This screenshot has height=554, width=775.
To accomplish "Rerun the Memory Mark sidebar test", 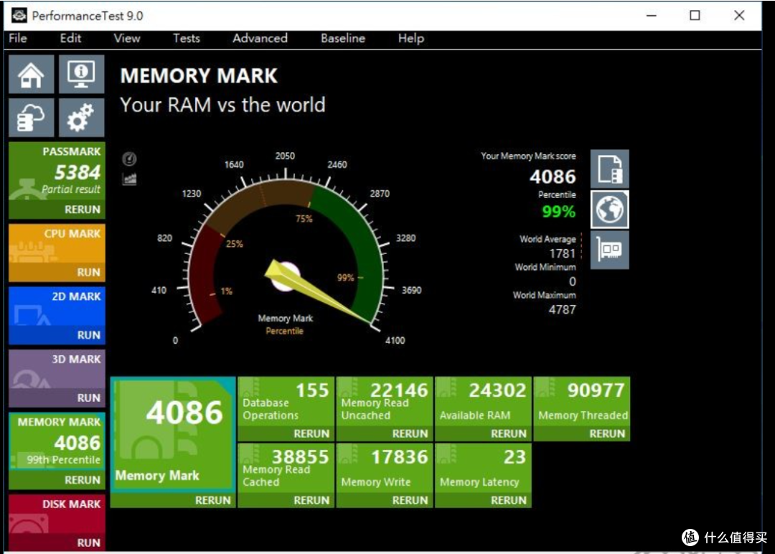I will pyautogui.click(x=82, y=480).
